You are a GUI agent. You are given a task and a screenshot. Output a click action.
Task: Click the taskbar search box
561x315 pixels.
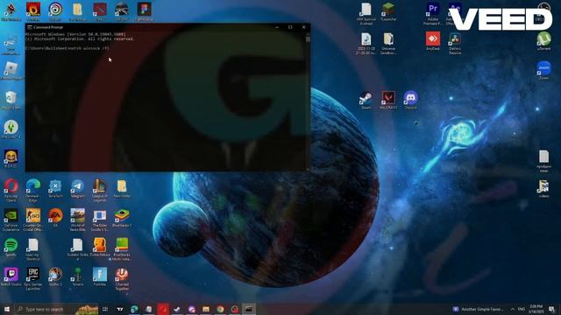[x=56, y=309]
